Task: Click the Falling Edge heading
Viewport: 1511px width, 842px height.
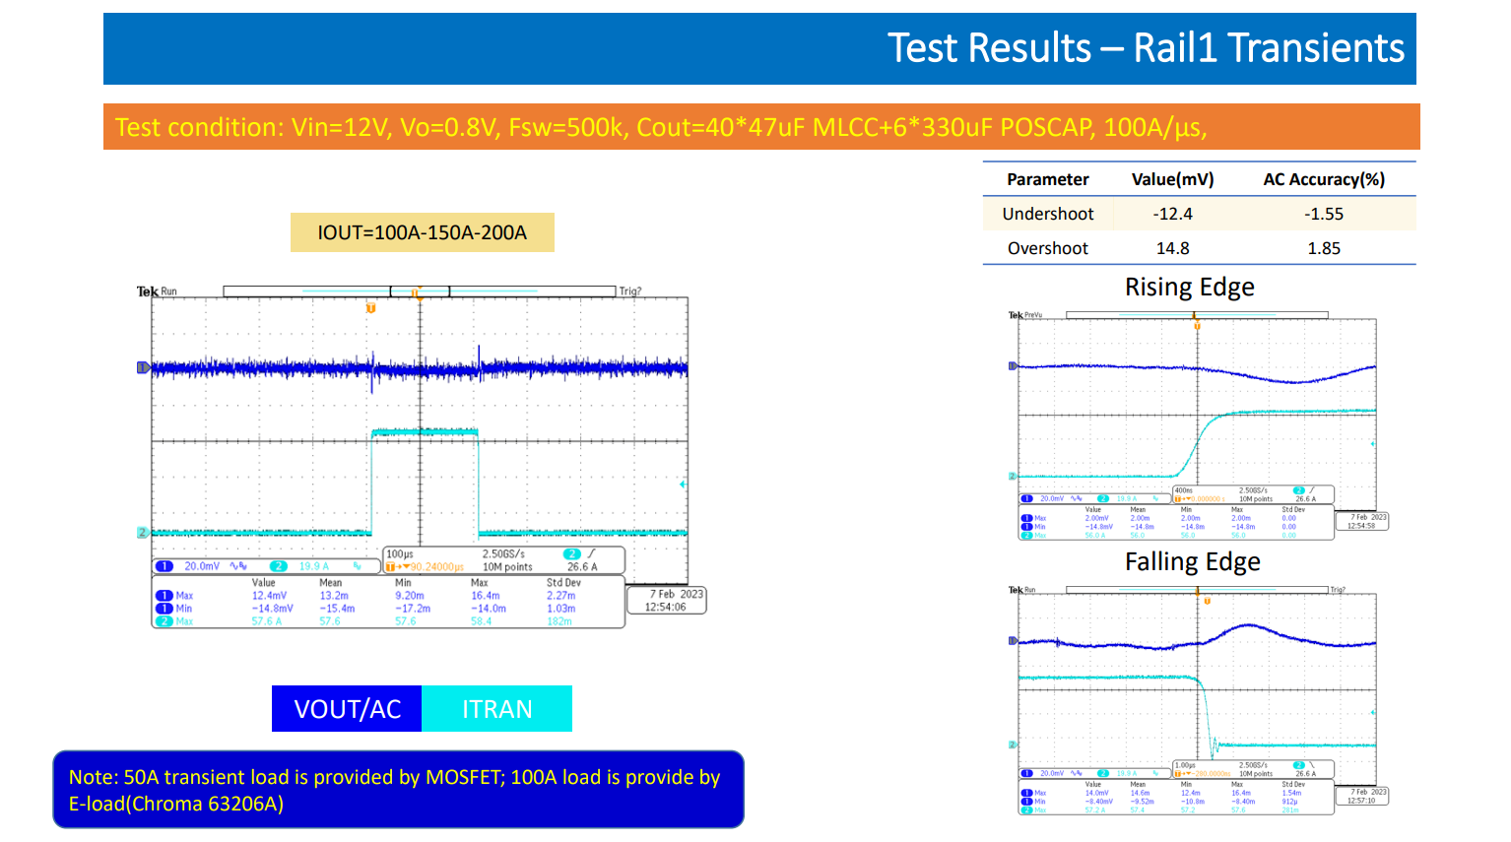Action: (x=1192, y=562)
